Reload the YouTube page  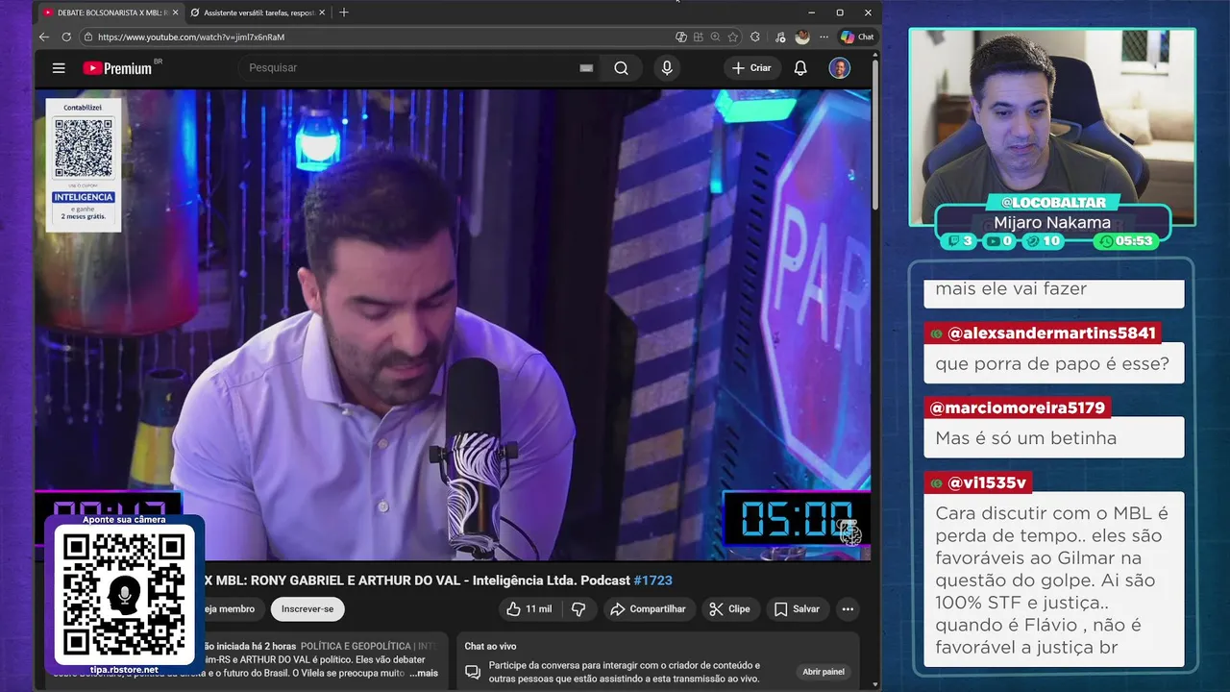[x=66, y=37]
